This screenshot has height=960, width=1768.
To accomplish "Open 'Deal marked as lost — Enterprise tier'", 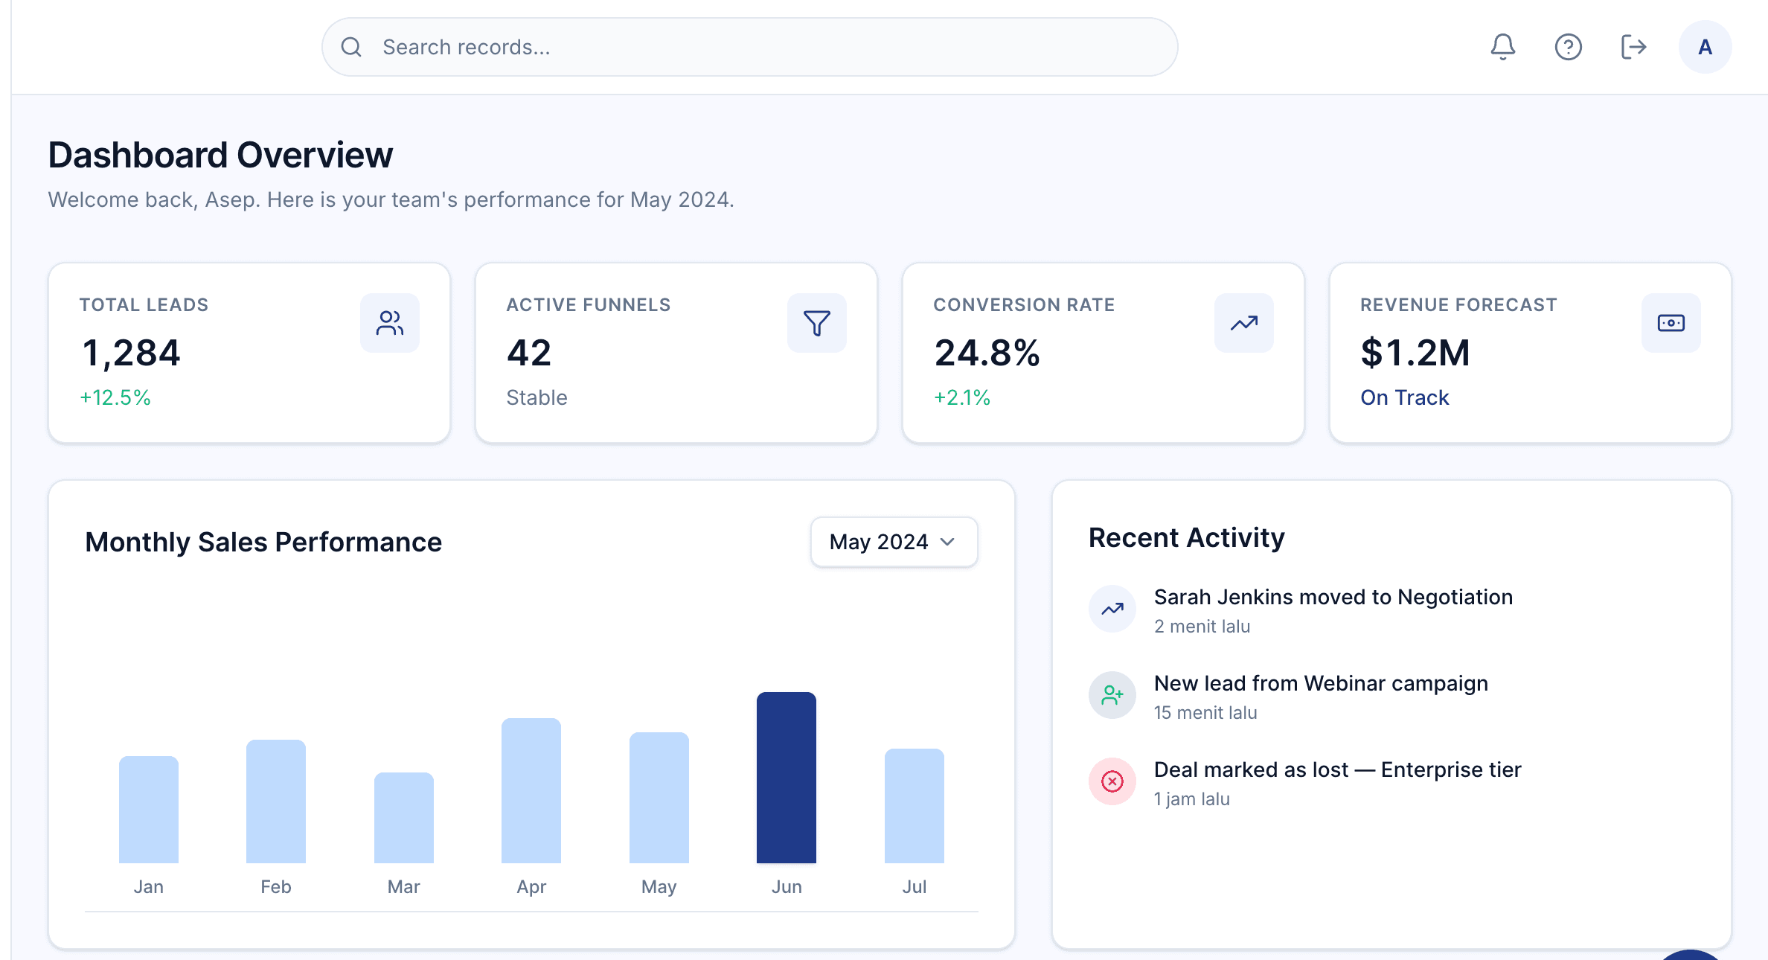I will pos(1337,769).
